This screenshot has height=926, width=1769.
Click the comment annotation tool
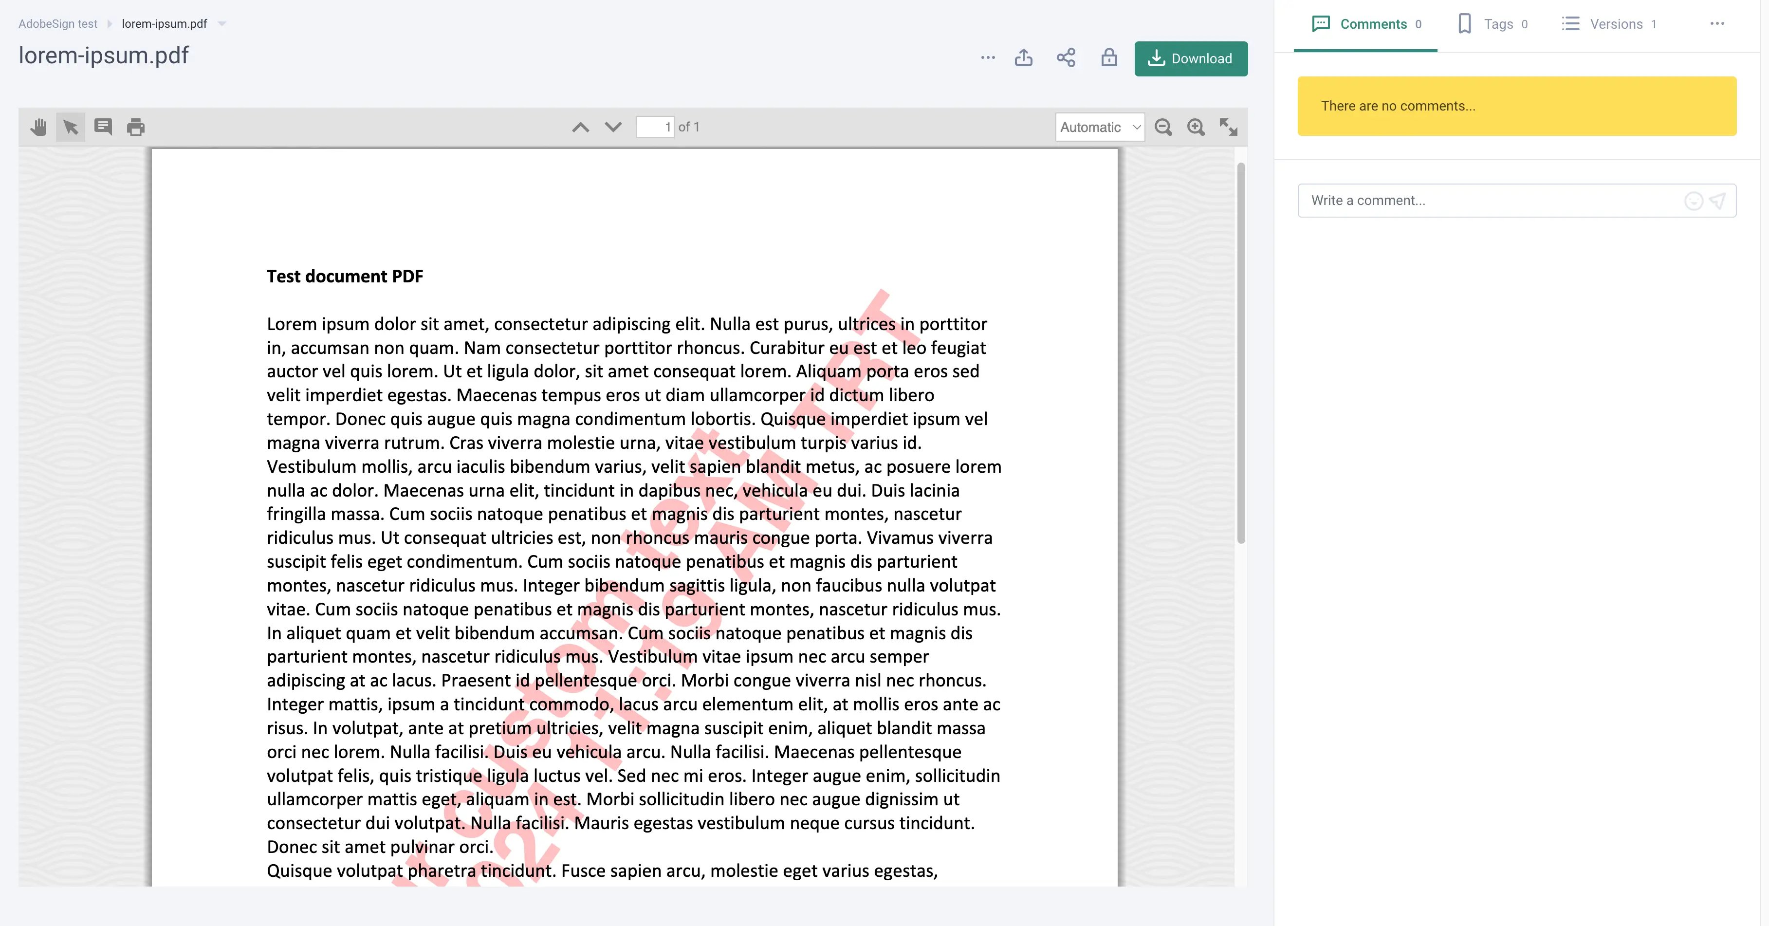coord(103,127)
